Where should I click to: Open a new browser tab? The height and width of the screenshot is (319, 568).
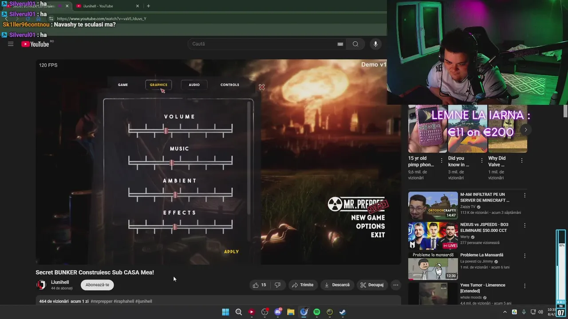tap(148, 6)
